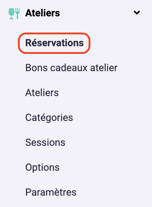Click the Bons cadeaux atelier link
Image resolution: width=152 pixels, height=207 pixels.
71,68
